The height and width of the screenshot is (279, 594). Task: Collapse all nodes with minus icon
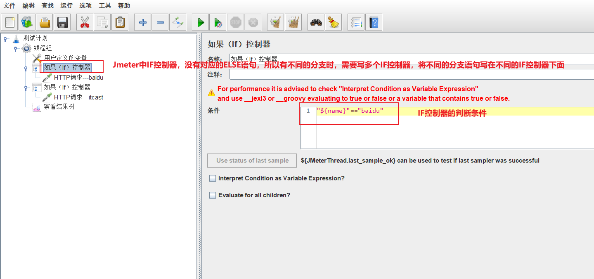[x=160, y=22]
